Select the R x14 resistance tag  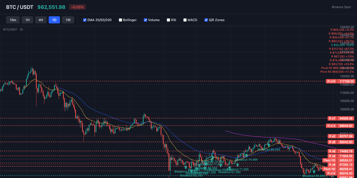click(331, 126)
